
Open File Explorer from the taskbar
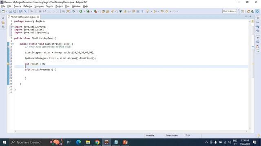tap(88, 142)
